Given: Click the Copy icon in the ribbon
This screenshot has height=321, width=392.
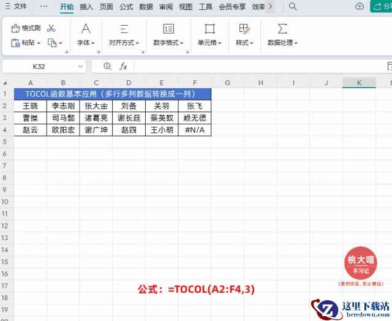Looking at the screenshot, I should point(52,43).
